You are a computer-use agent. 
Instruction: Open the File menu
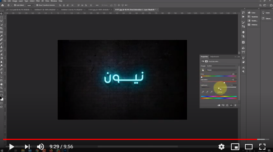tap(5, 1)
